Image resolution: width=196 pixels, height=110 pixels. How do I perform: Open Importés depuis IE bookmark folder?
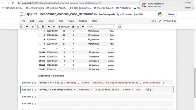[104, 8]
